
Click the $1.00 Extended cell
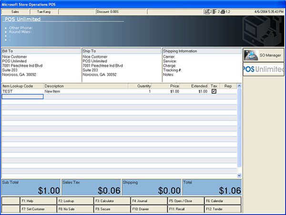point(194,91)
